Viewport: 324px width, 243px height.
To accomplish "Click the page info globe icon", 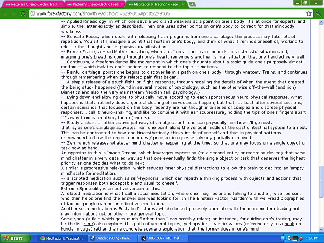I will pyautogui.click(x=33, y=13).
